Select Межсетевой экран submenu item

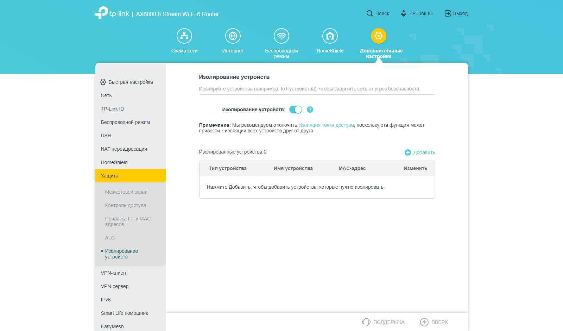pos(126,192)
